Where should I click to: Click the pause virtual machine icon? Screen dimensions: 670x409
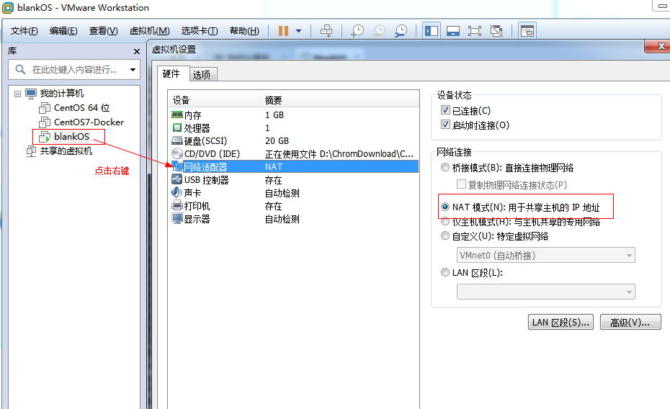283,31
